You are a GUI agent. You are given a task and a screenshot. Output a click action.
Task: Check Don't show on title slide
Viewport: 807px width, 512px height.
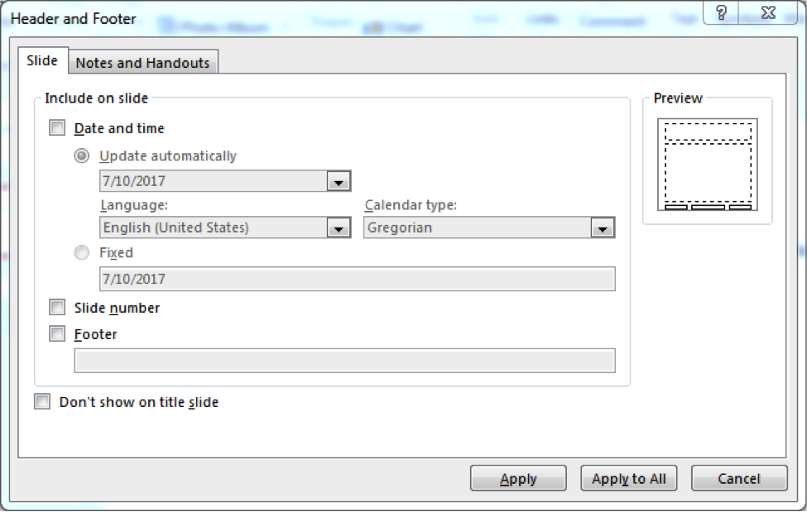pos(41,402)
